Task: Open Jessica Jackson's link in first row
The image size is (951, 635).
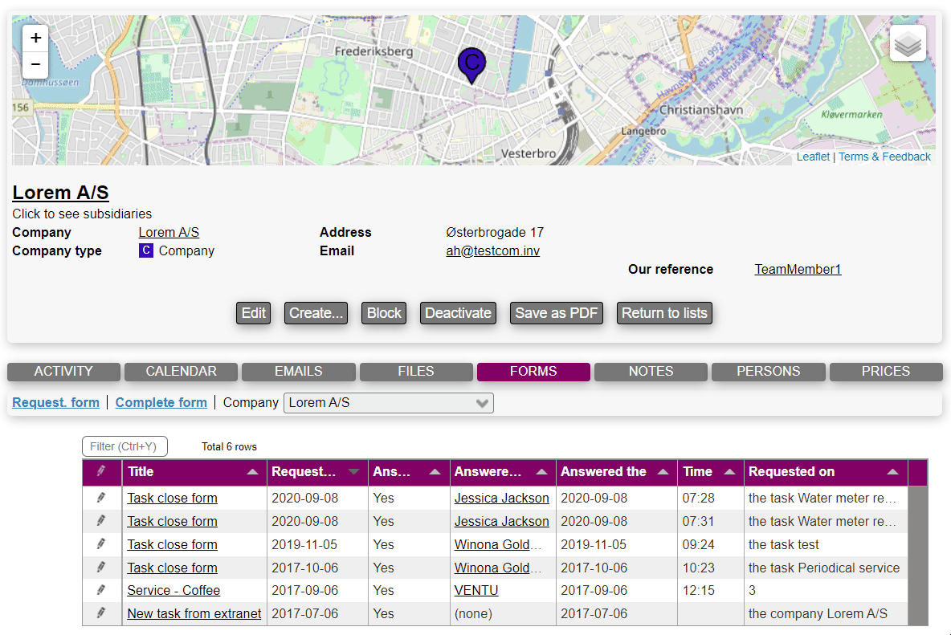Action: [x=501, y=498]
